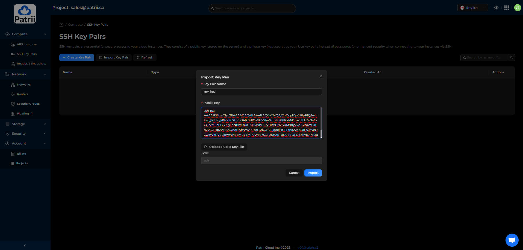523x250 pixels.
Task: Close the Import Key Pair dialog
Action: [321, 77]
